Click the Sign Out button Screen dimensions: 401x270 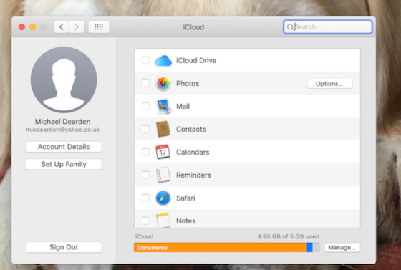click(x=64, y=247)
